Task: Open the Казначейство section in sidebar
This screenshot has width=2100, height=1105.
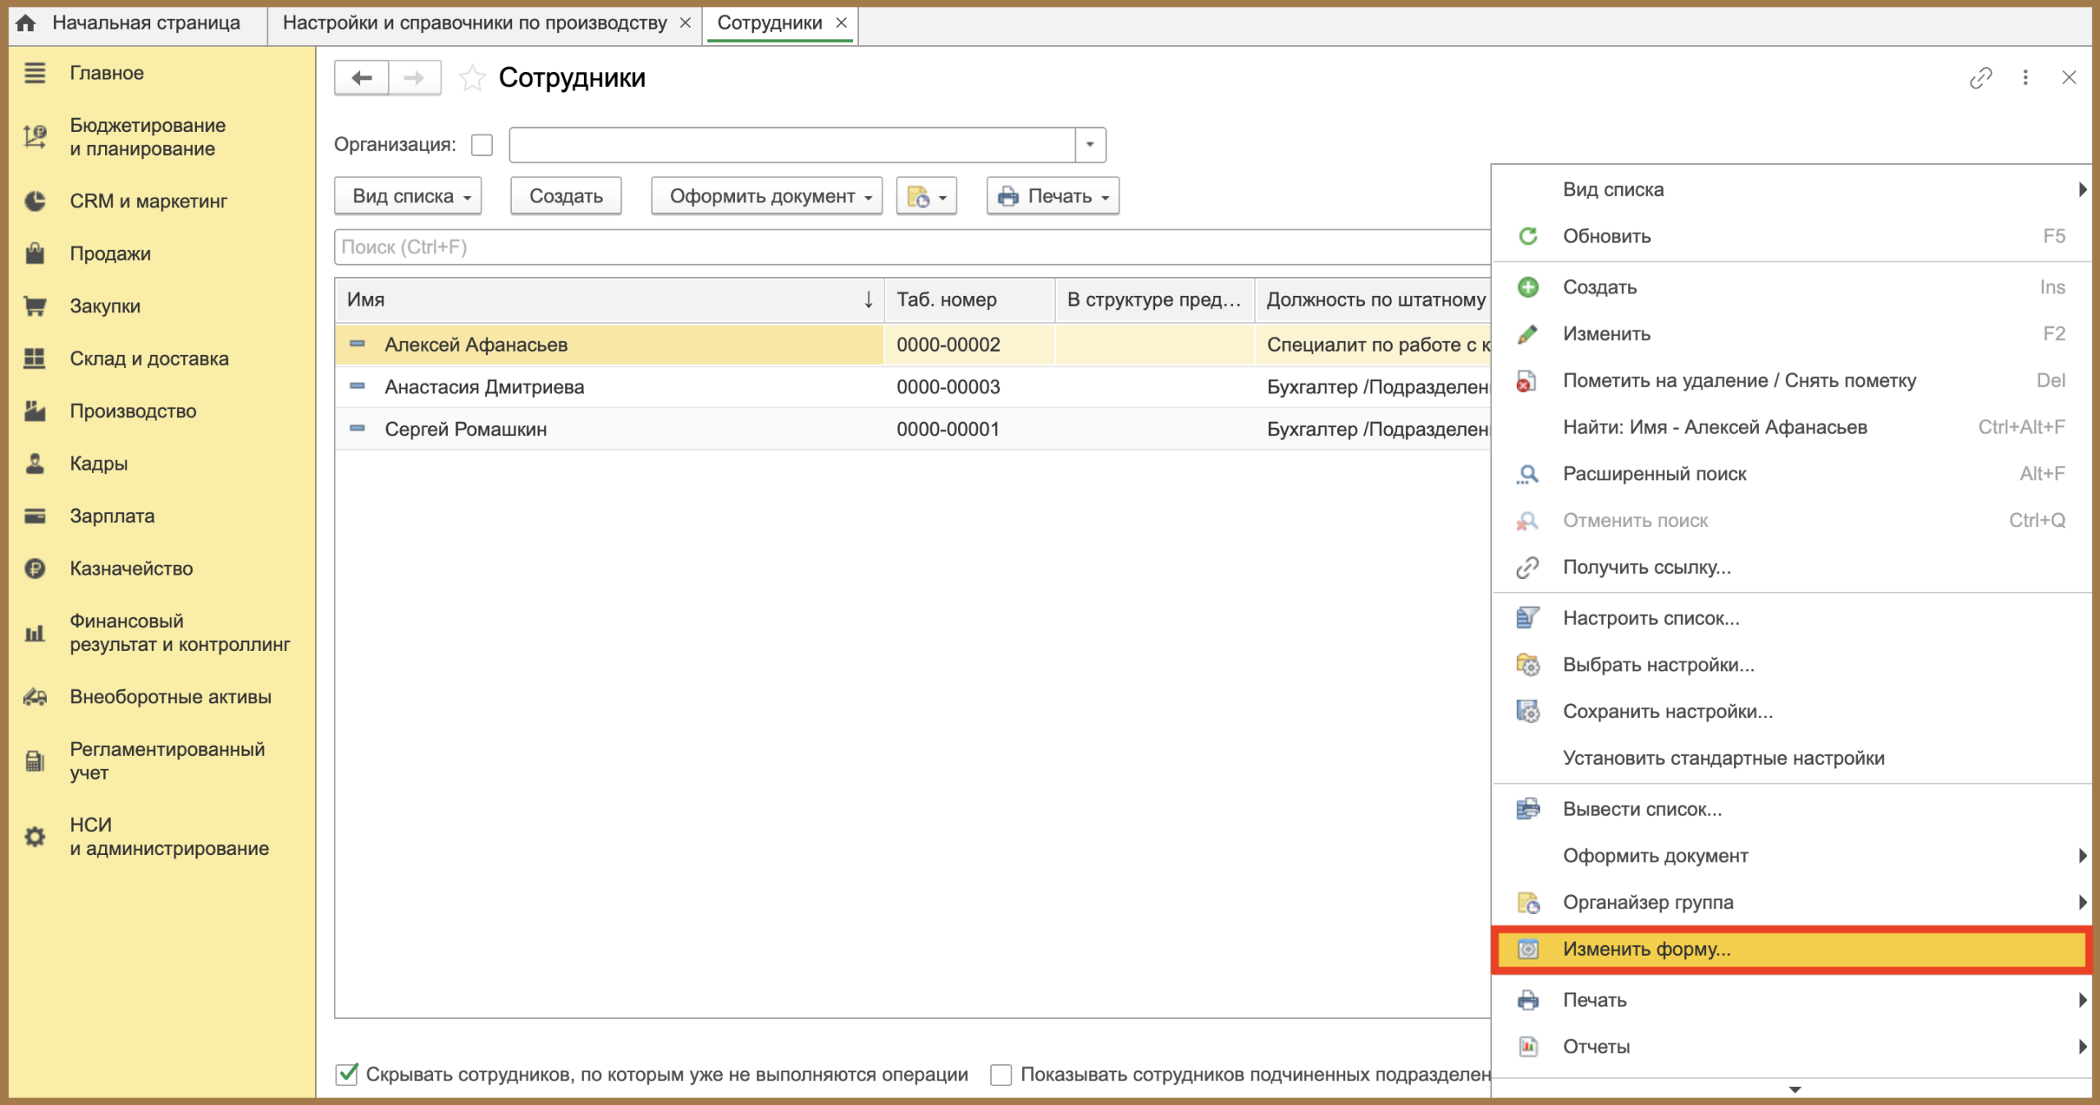Action: click(x=131, y=568)
